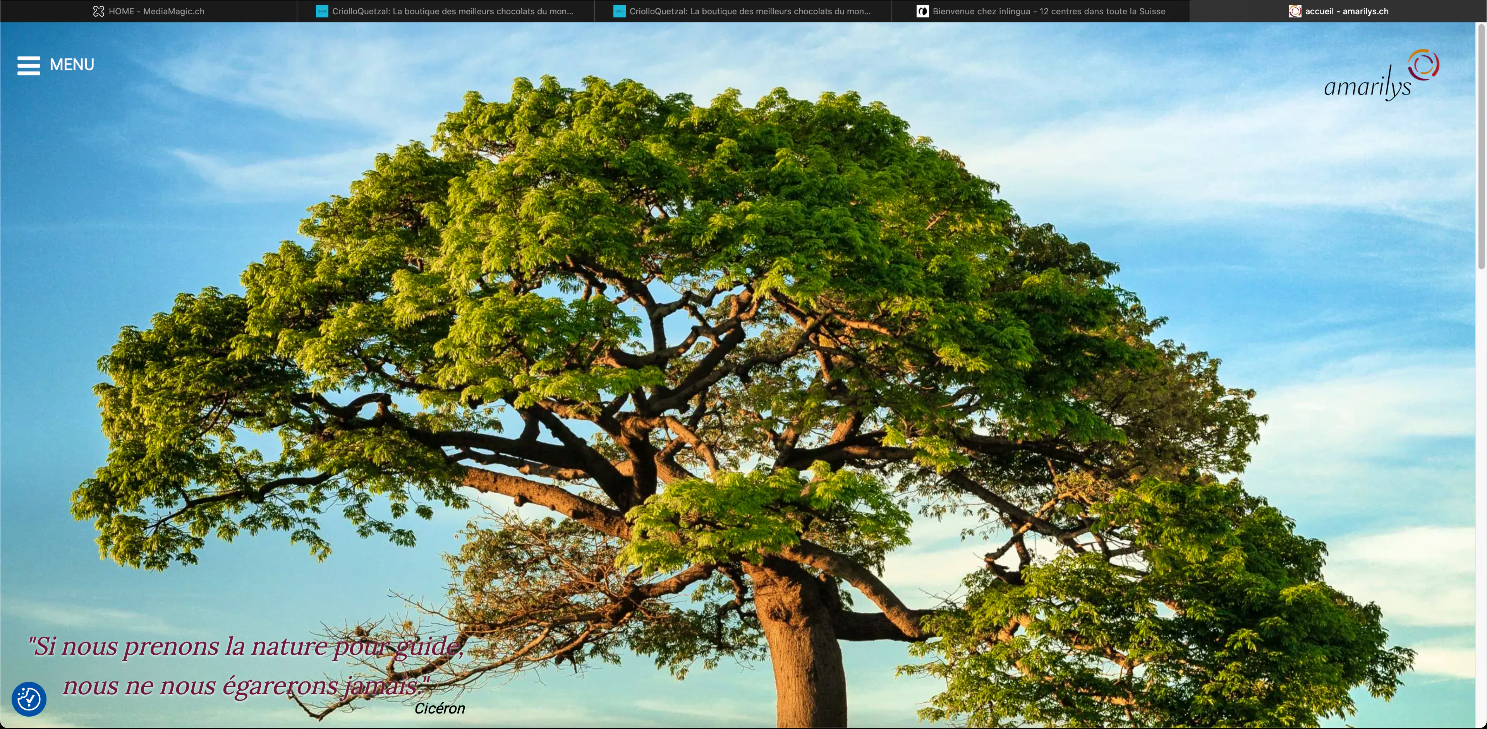Click the MediaMagic tab favicon
Image resolution: width=1487 pixels, height=729 pixels.
99,11
